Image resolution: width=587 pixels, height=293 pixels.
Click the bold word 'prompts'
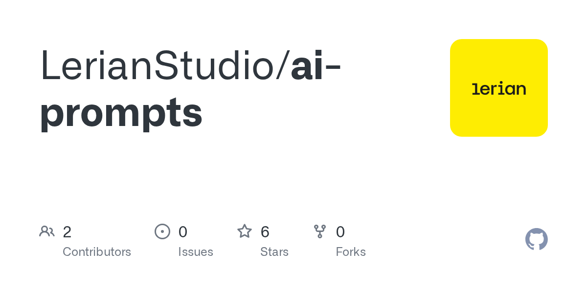tap(121, 113)
